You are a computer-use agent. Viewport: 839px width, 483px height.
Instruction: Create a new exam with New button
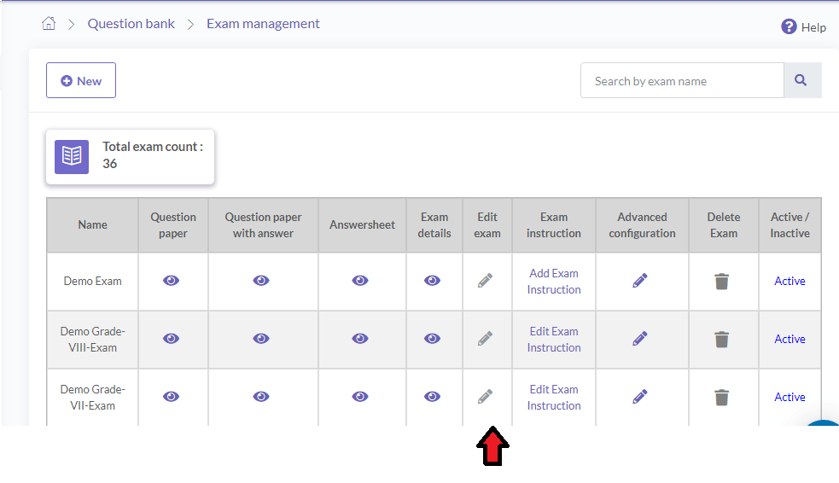pyautogui.click(x=81, y=80)
